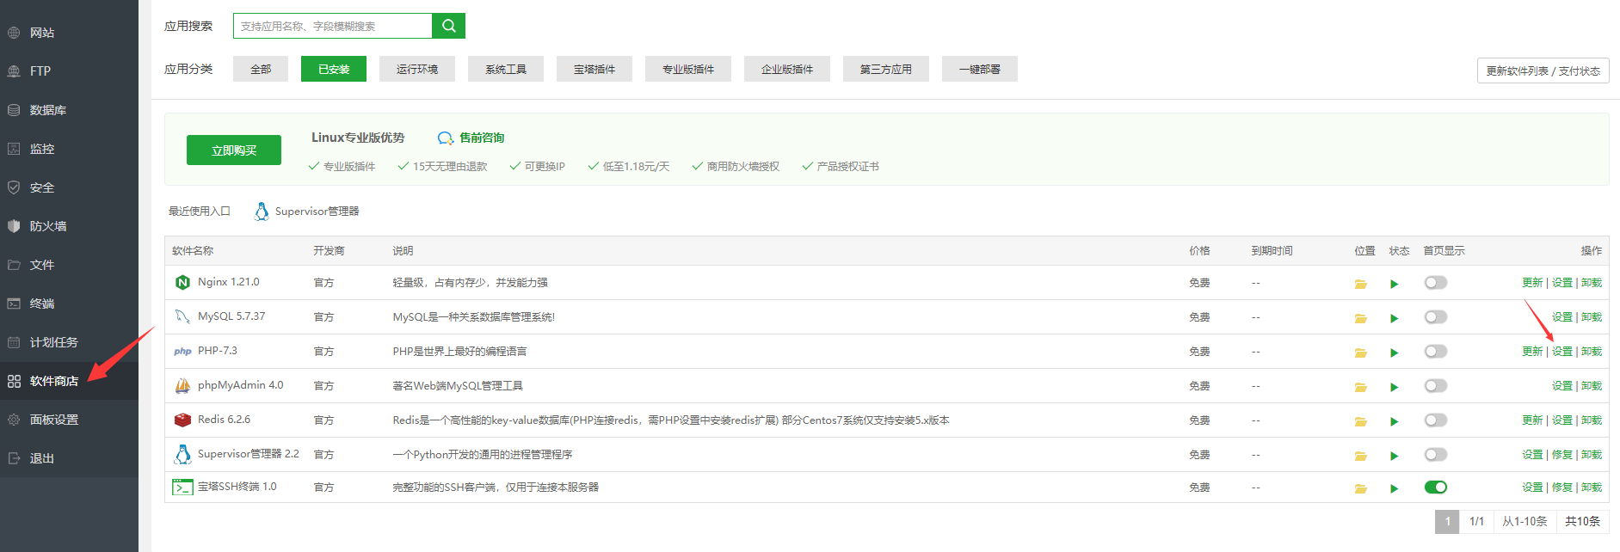
Task: Go to 防火墙 in the sidebar
Action: [48, 226]
